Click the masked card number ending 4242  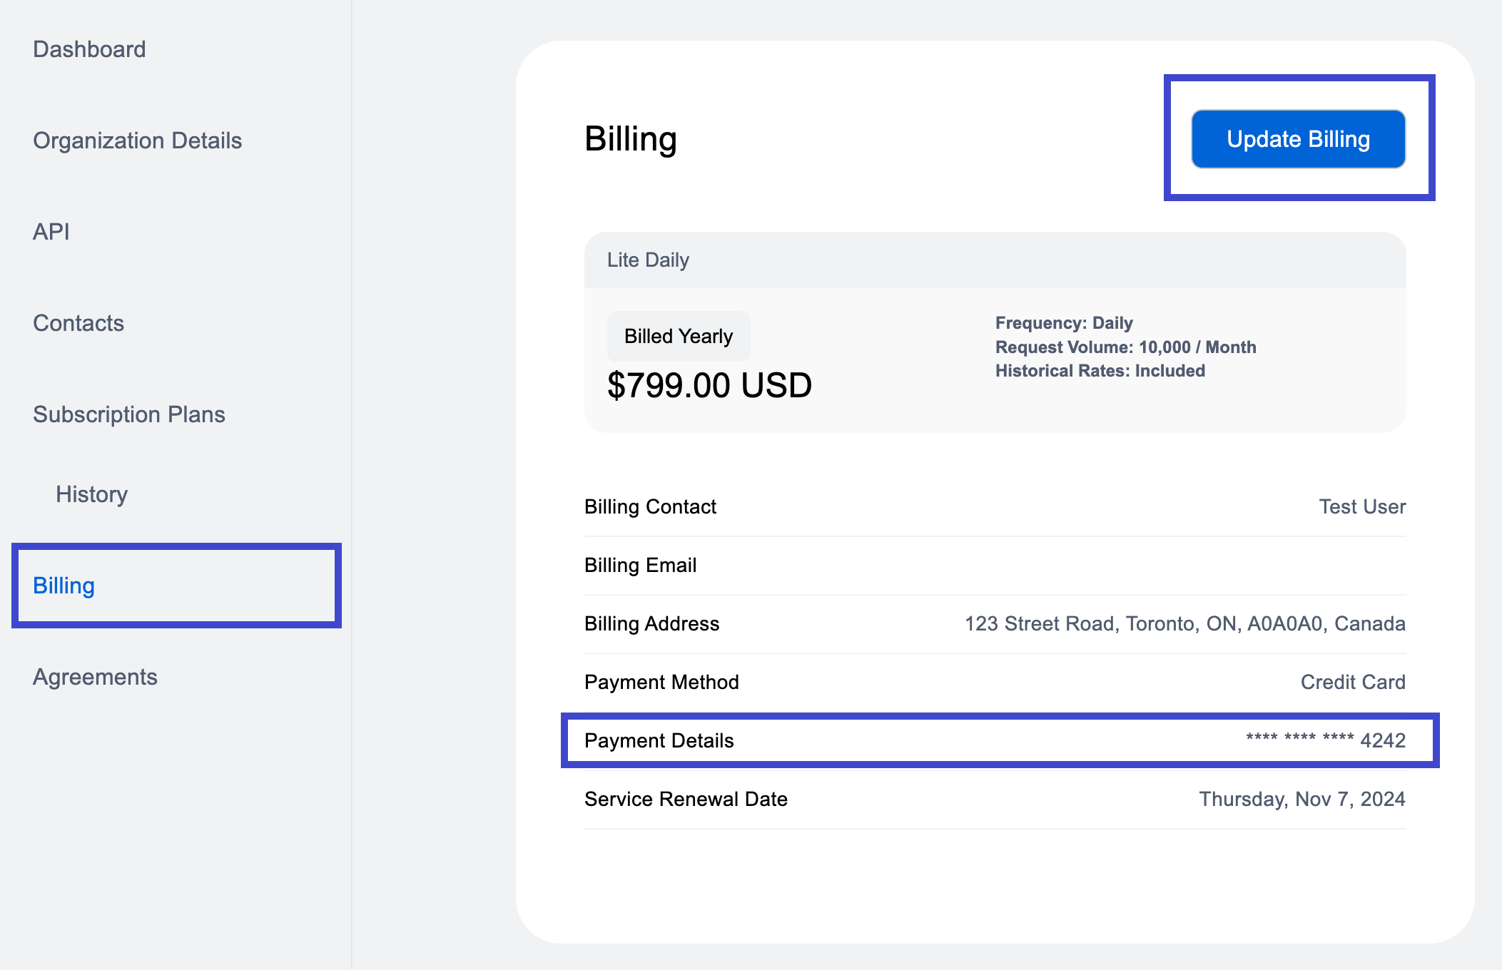click(1325, 740)
